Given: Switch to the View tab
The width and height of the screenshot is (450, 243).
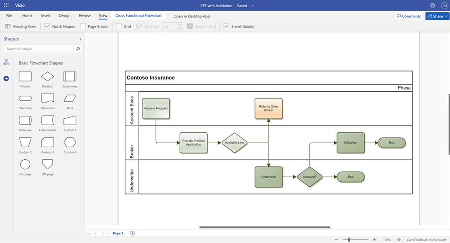Looking at the screenshot, I should pyautogui.click(x=103, y=16).
